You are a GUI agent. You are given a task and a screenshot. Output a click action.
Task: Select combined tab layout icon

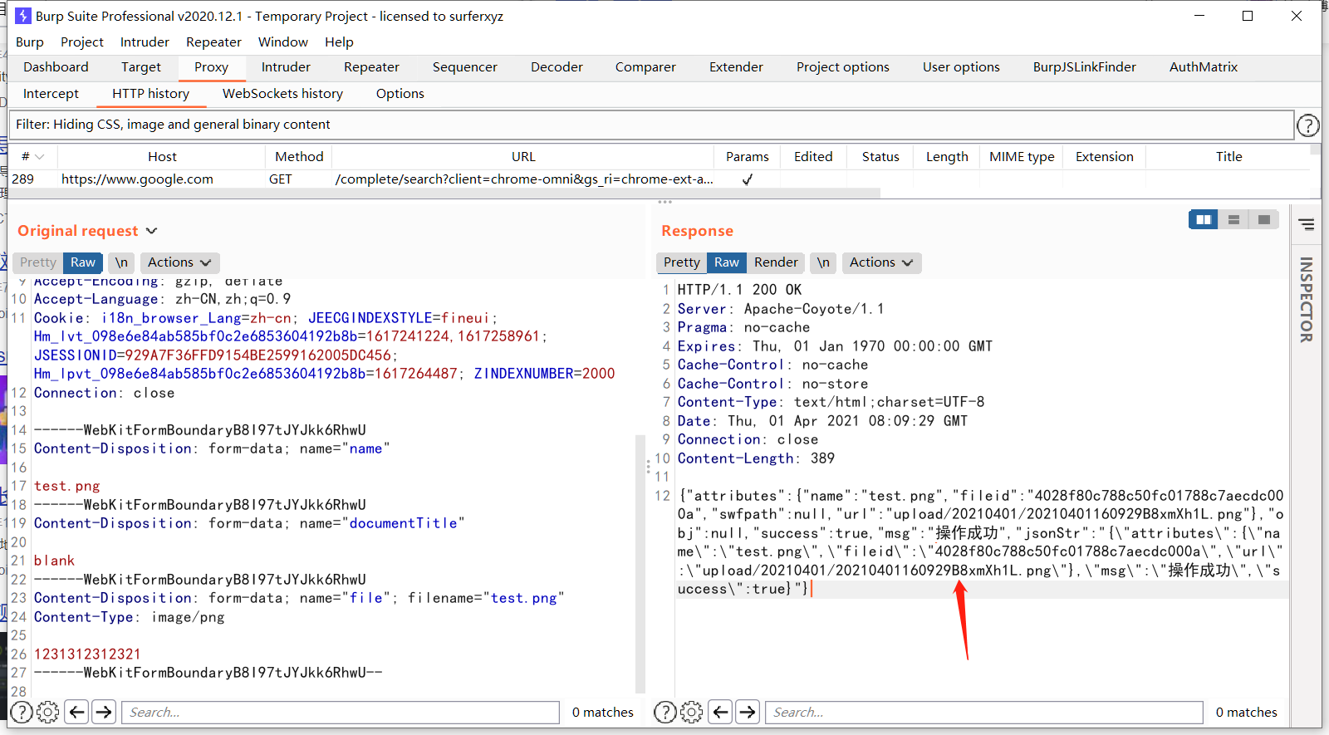[x=1263, y=219]
